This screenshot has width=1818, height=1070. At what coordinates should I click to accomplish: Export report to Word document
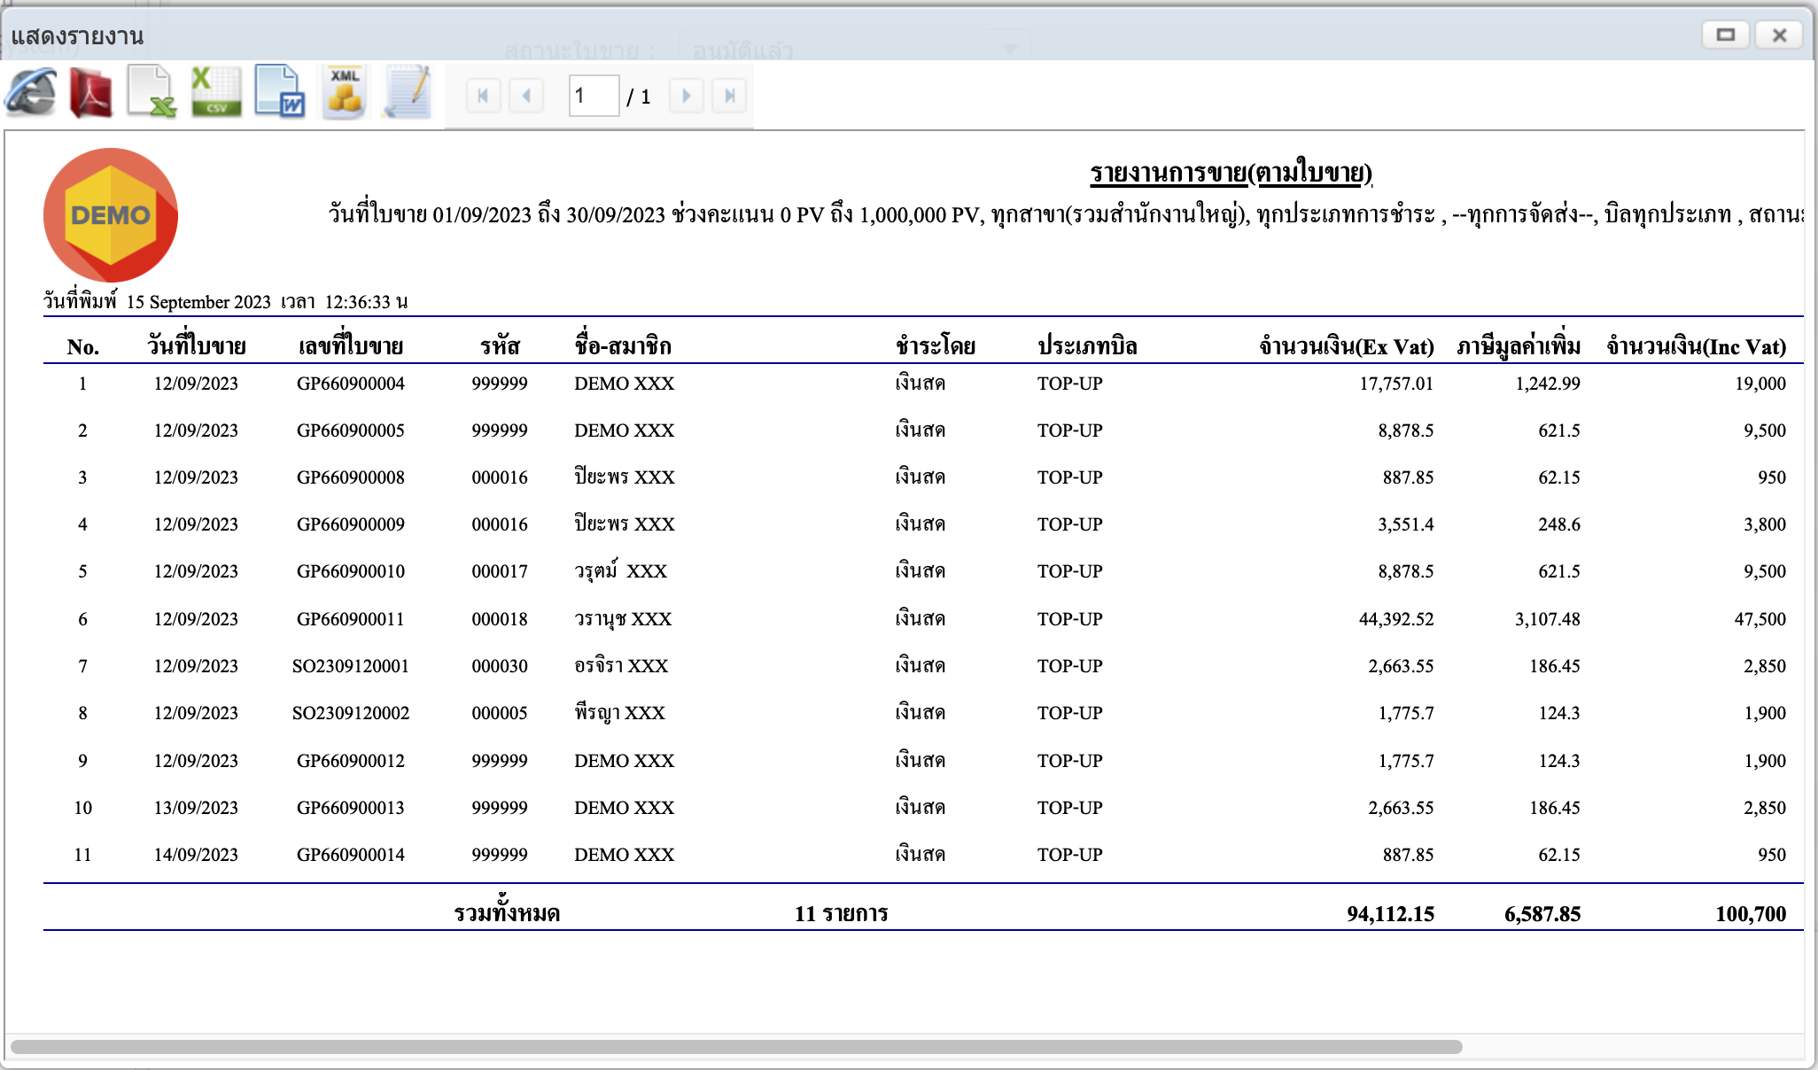(279, 93)
